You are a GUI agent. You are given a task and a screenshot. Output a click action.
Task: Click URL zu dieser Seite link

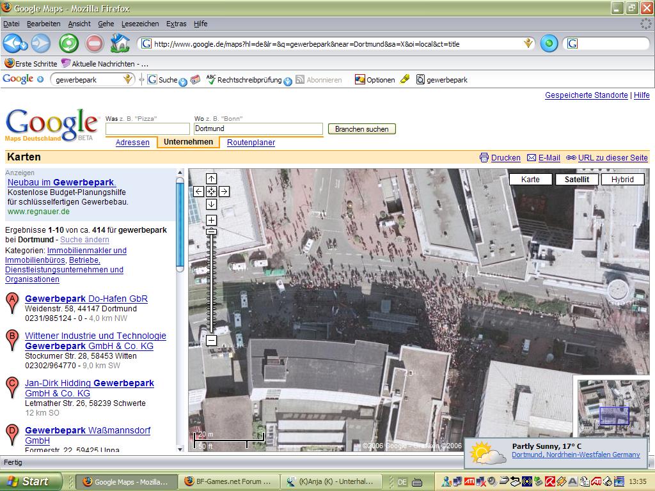(x=613, y=158)
